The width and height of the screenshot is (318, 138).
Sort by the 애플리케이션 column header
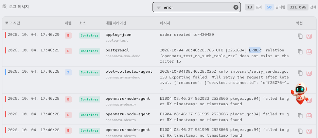coord(116,23)
